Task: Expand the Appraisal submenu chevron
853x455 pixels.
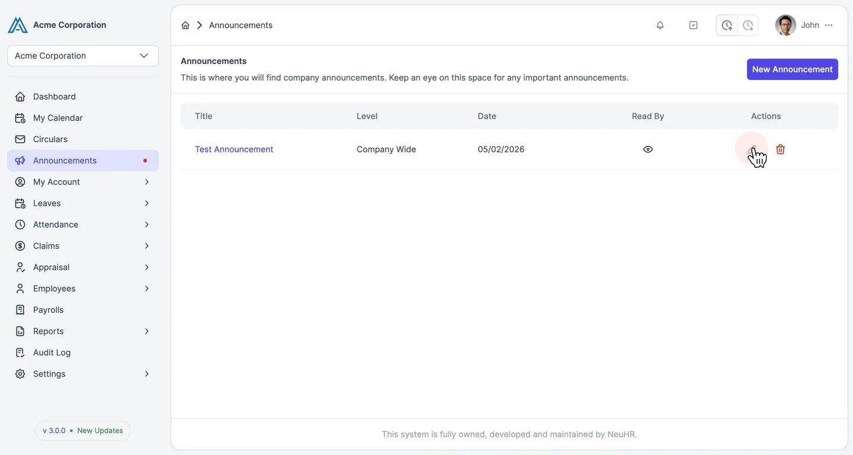Action: click(x=147, y=267)
